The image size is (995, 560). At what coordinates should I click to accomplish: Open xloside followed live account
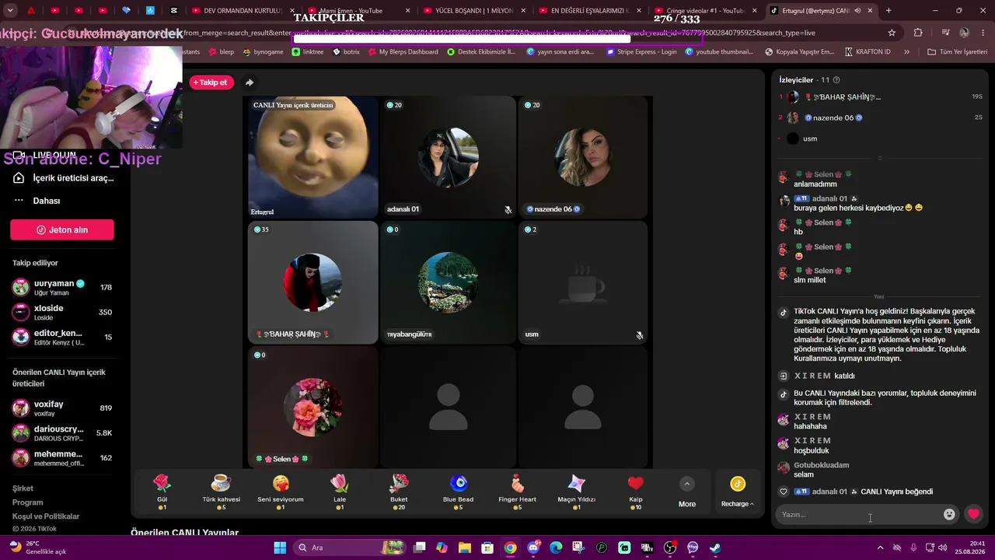click(62, 313)
